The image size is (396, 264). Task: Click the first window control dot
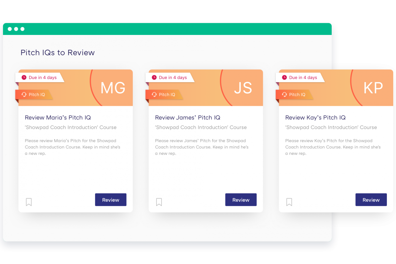pos(10,29)
